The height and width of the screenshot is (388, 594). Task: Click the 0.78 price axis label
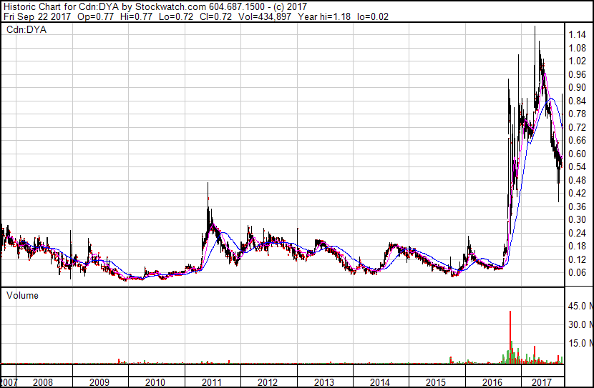click(578, 114)
